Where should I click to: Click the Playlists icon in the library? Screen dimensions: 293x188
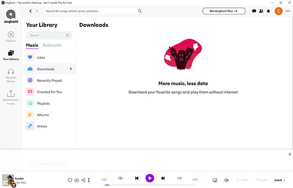(x=30, y=104)
